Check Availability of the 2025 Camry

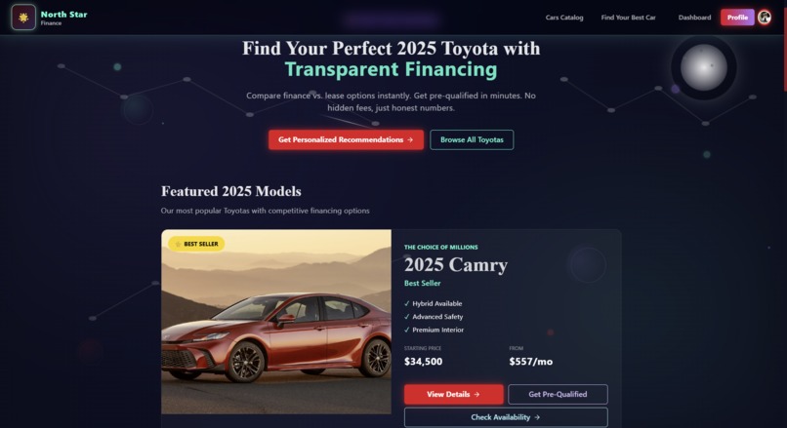click(x=506, y=417)
